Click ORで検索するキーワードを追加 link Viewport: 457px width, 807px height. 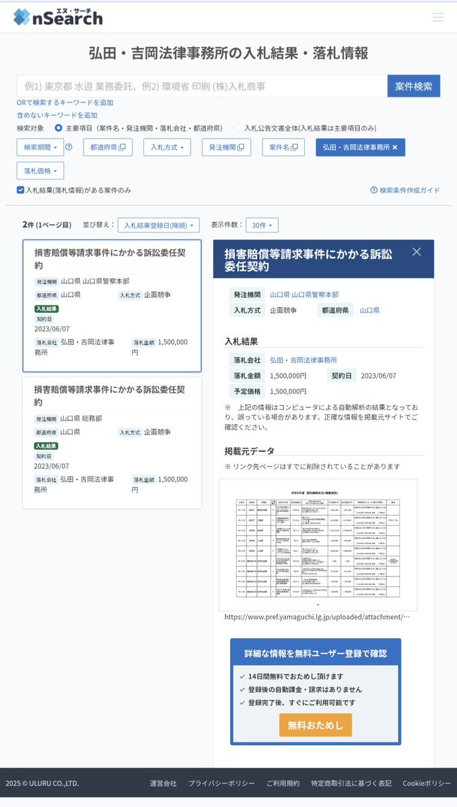pyautogui.click(x=65, y=103)
